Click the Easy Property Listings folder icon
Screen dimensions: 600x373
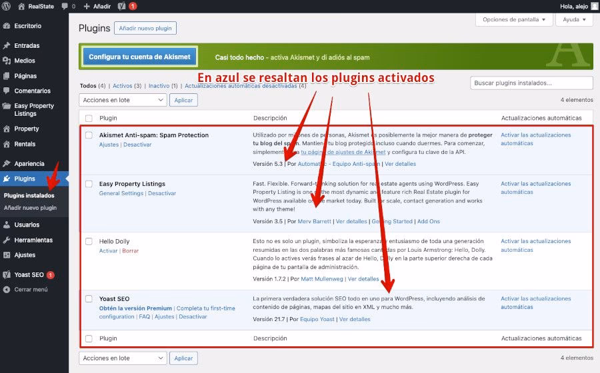click(x=7, y=106)
